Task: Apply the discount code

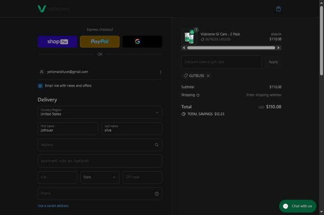Action: pyautogui.click(x=273, y=62)
